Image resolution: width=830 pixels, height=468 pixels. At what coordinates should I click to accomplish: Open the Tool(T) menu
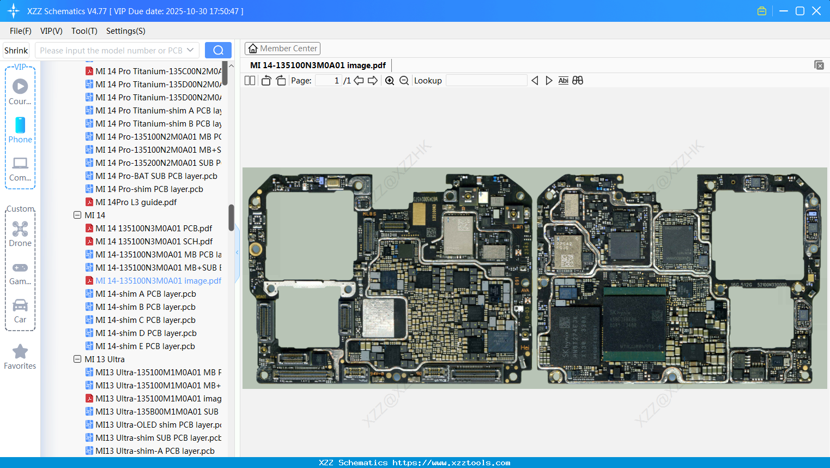tap(84, 31)
